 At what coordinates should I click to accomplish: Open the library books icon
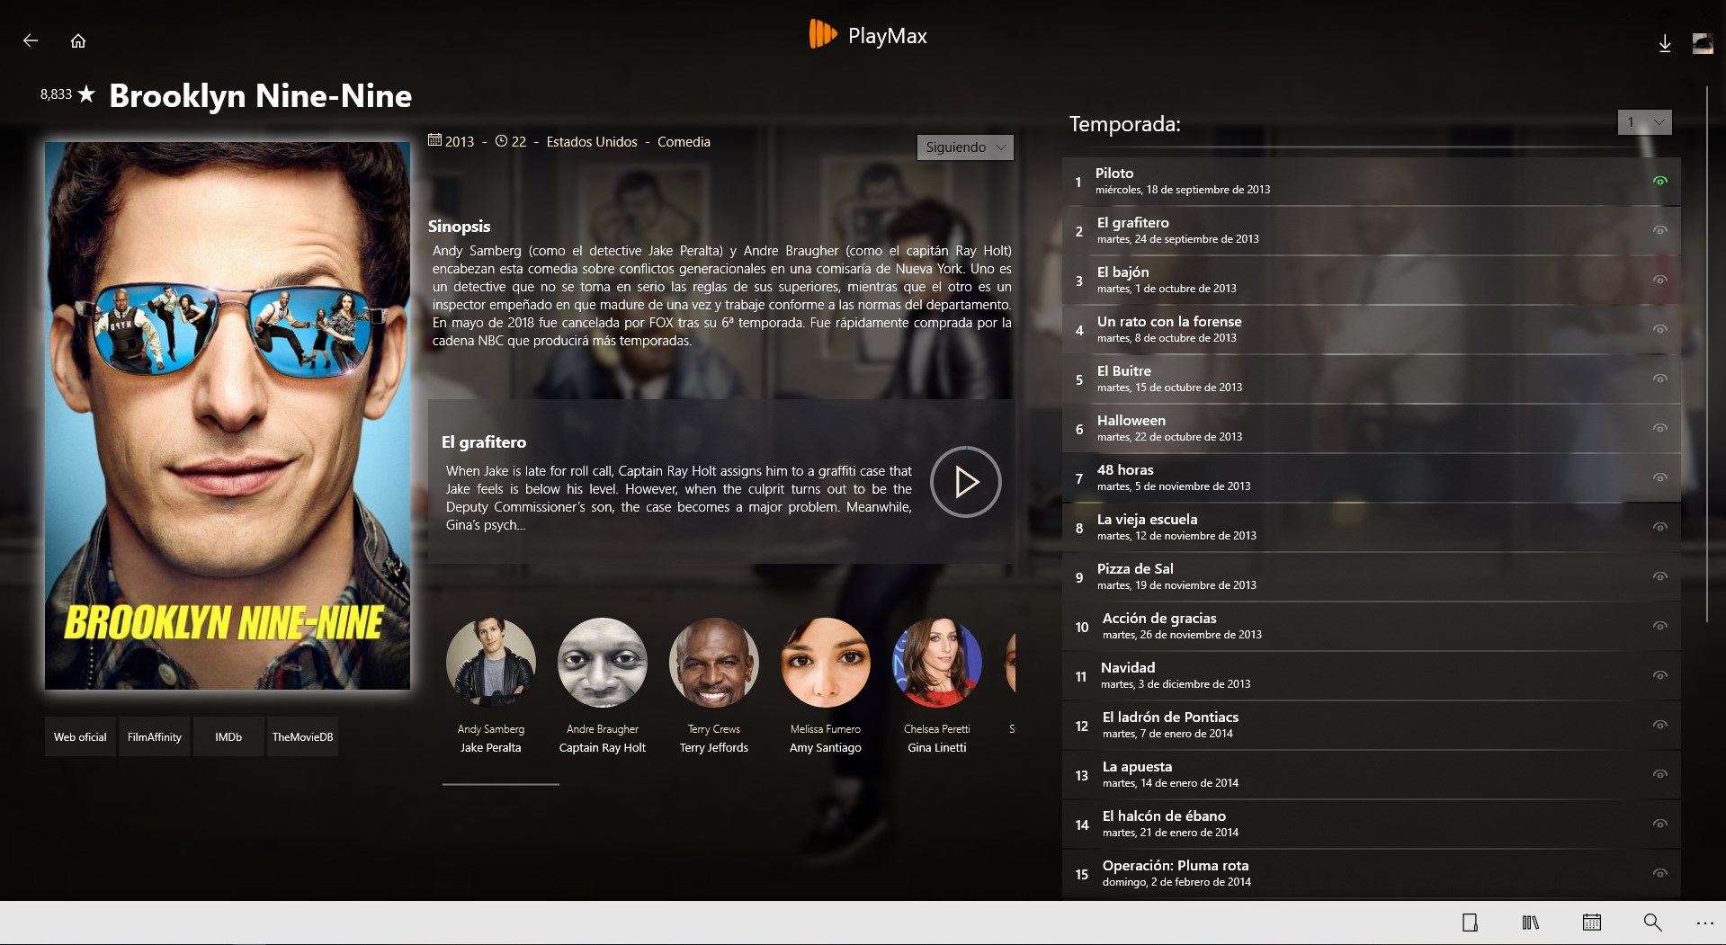1531,923
